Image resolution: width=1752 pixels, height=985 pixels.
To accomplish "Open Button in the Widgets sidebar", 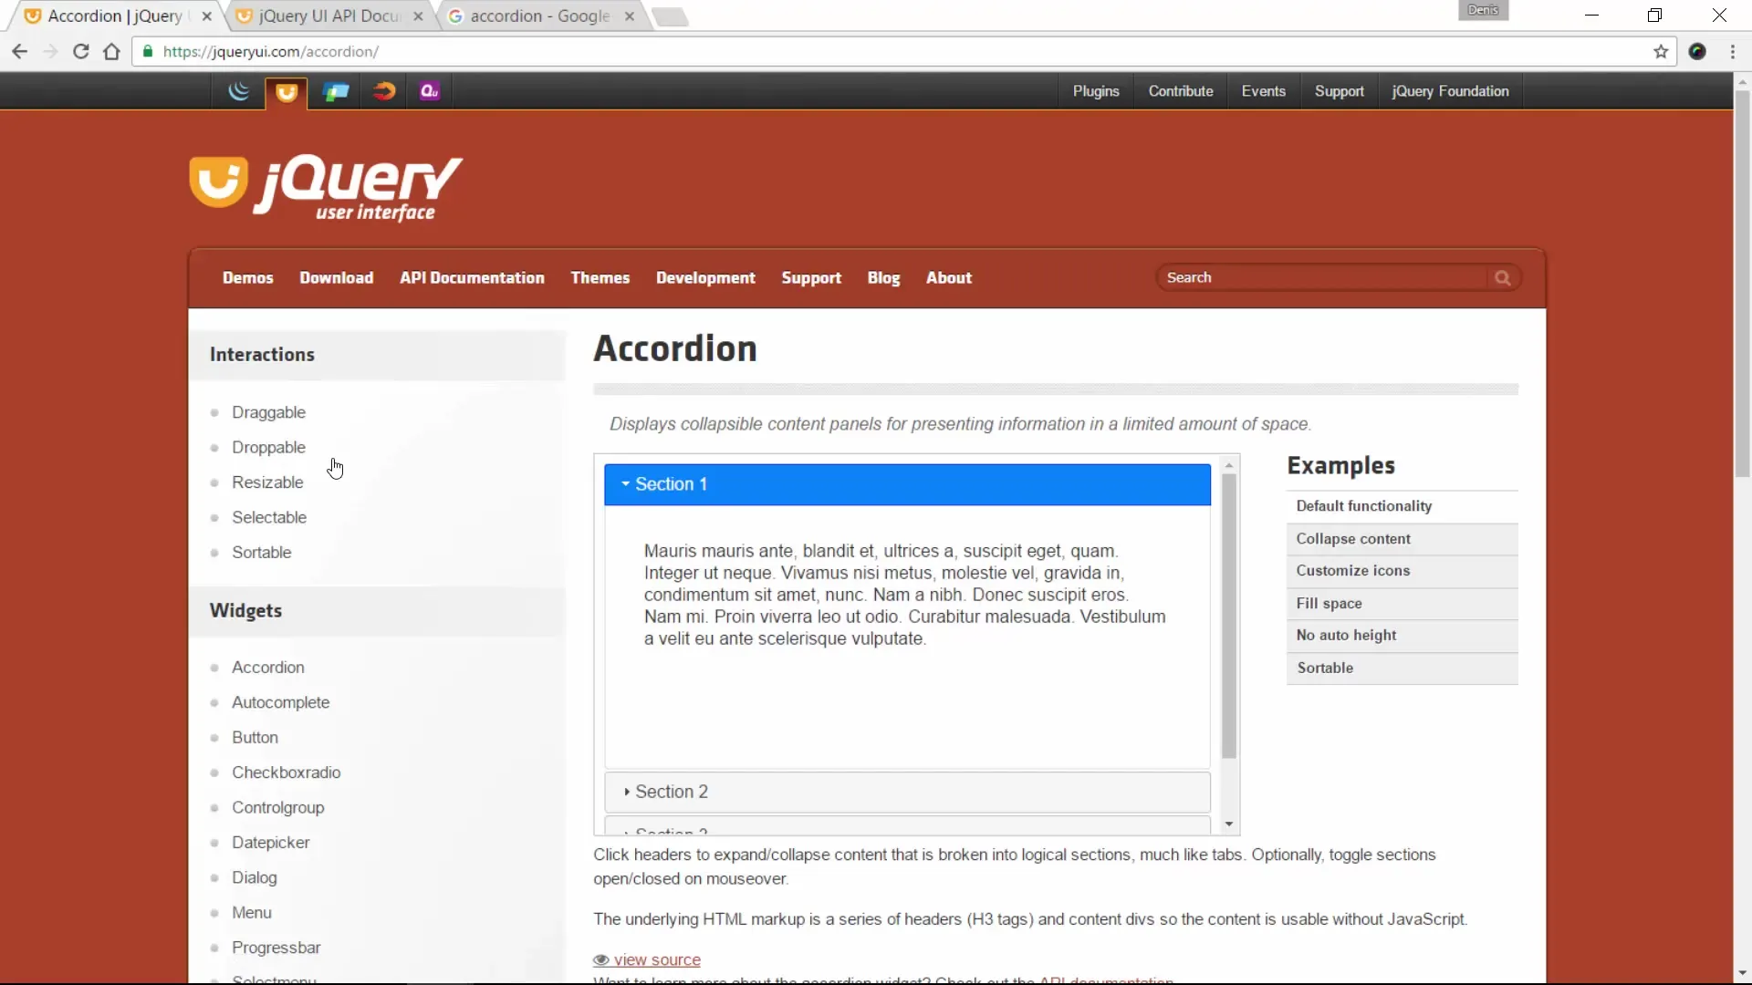I will 255,738.
